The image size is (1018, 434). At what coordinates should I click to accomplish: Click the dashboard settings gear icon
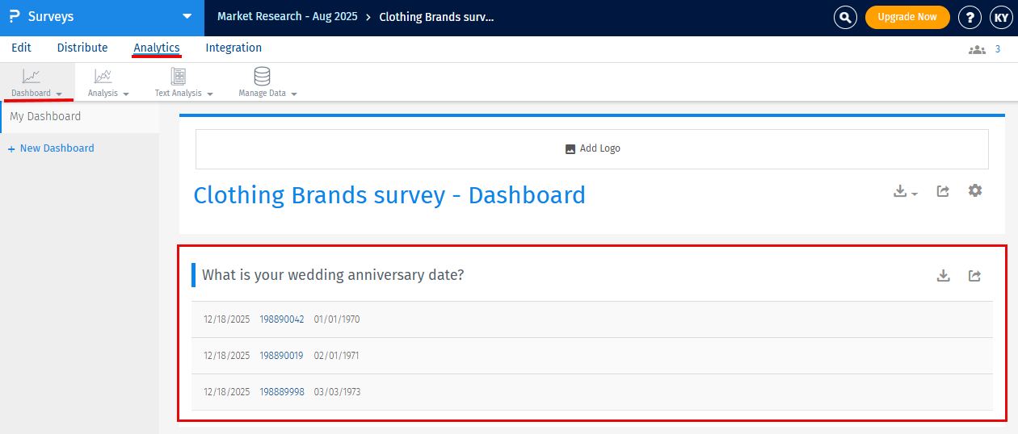[975, 191]
